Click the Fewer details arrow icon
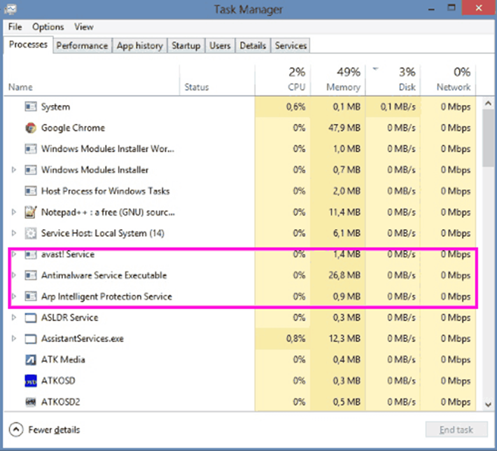The height and width of the screenshot is (451, 497). 16,430
